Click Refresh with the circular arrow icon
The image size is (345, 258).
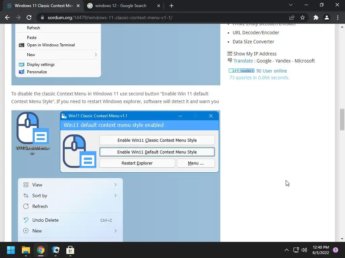click(x=70, y=206)
